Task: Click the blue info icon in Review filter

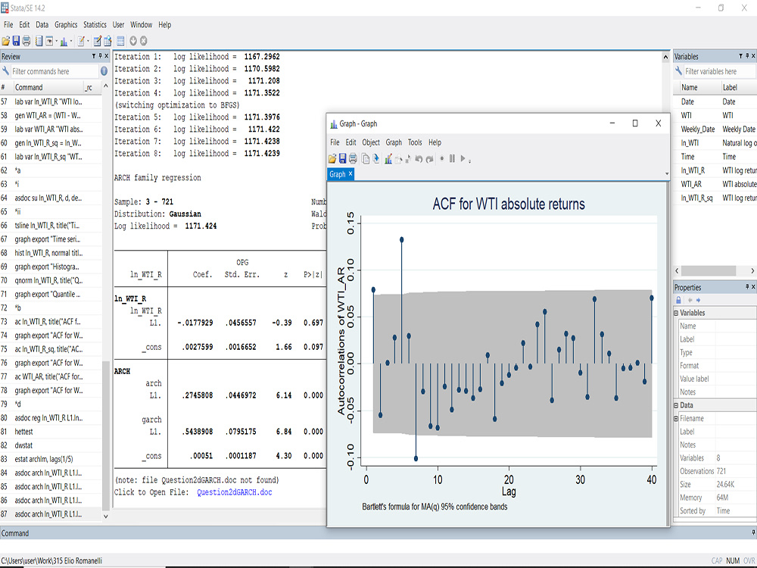Action: click(x=104, y=71)
